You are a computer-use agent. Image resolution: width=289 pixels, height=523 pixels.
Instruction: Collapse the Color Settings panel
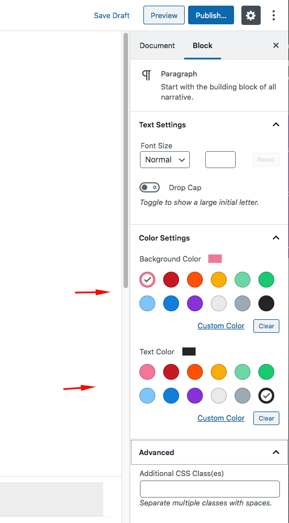(x=276, y=238)
